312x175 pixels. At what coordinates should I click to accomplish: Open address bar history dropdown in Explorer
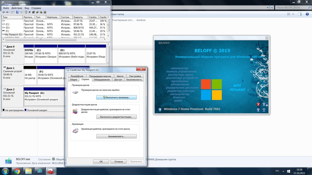268,8
